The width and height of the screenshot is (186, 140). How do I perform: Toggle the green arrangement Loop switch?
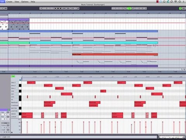pyautogui.click(x=129, y=9)
